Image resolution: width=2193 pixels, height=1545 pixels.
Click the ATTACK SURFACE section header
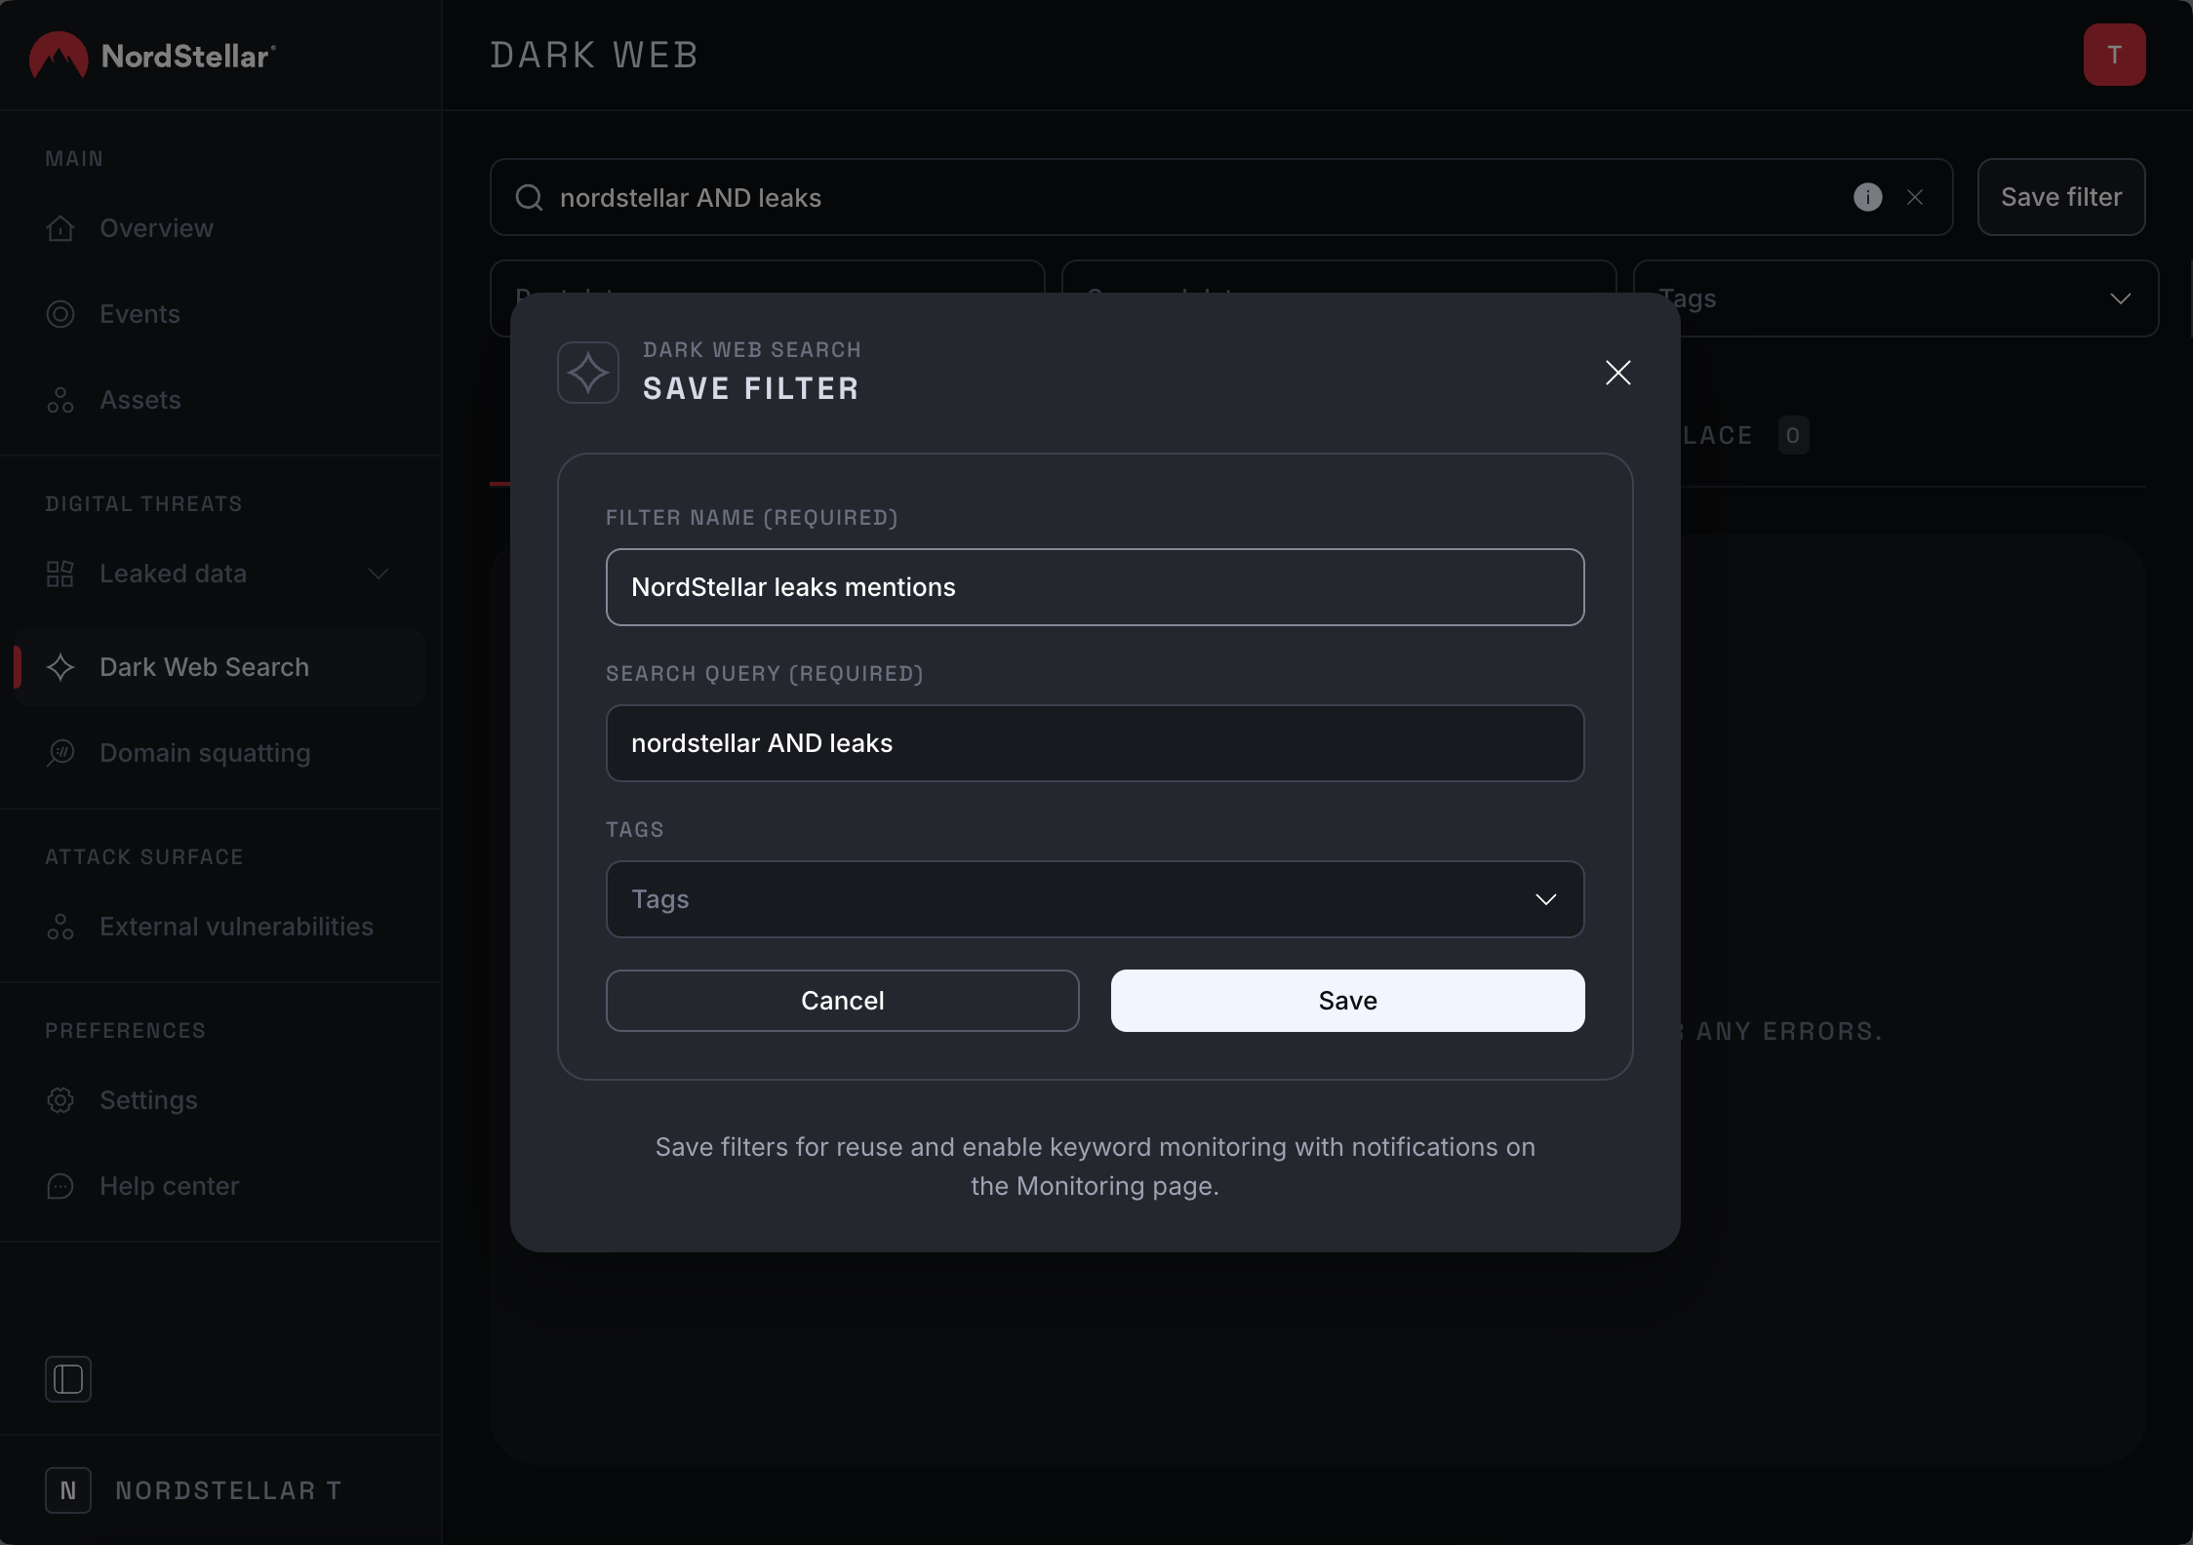[144, 856]
